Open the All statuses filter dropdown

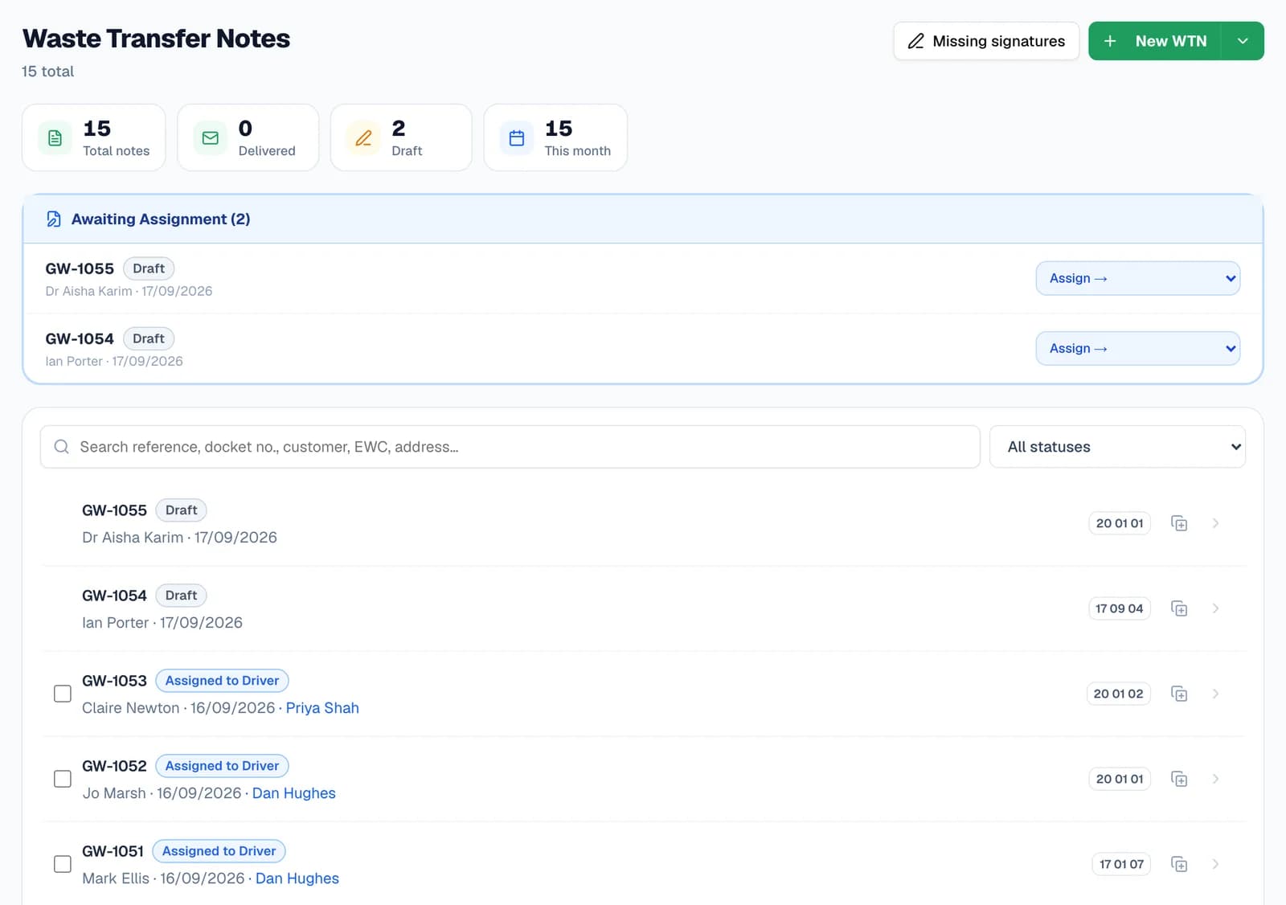(x=1117, y=447)
